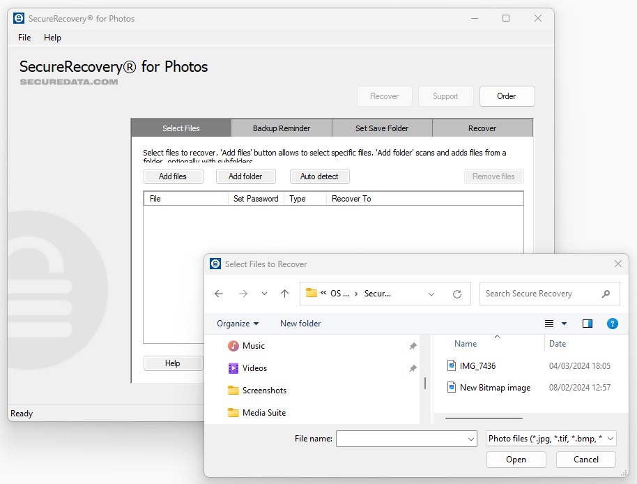This screenshot has width=637, height=484.
Task: Open the blue help icon in dialog
Action: 613,324
